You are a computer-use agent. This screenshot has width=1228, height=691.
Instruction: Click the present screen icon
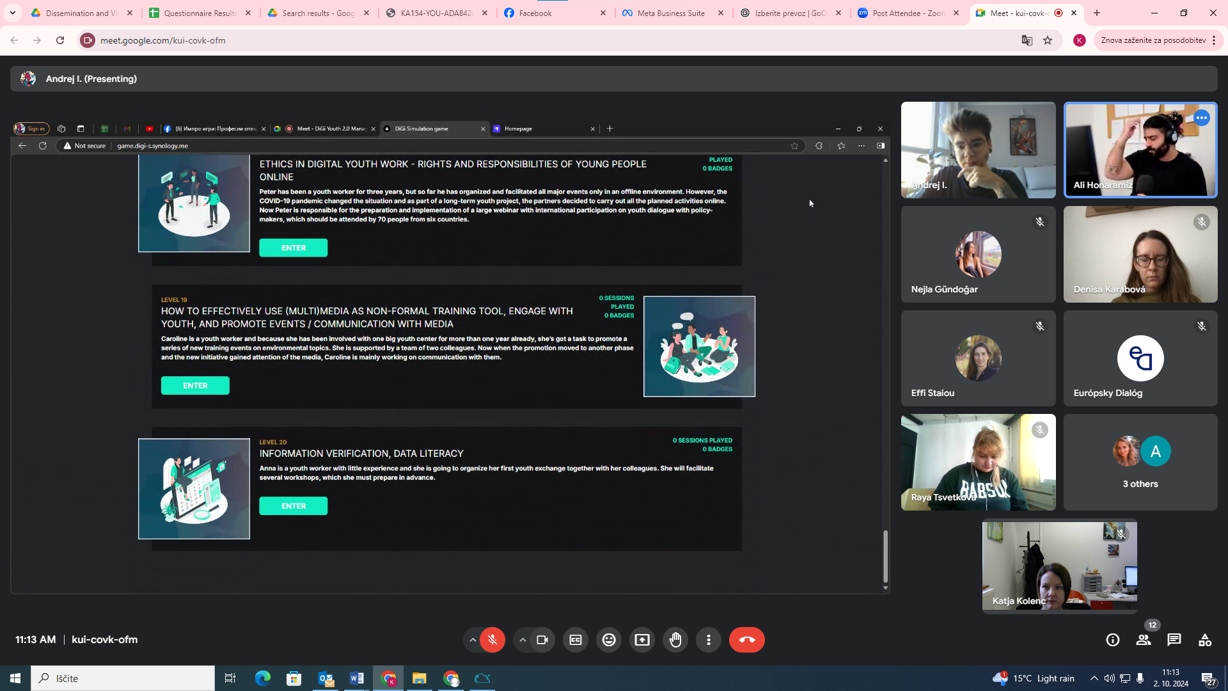click(642, 640)
